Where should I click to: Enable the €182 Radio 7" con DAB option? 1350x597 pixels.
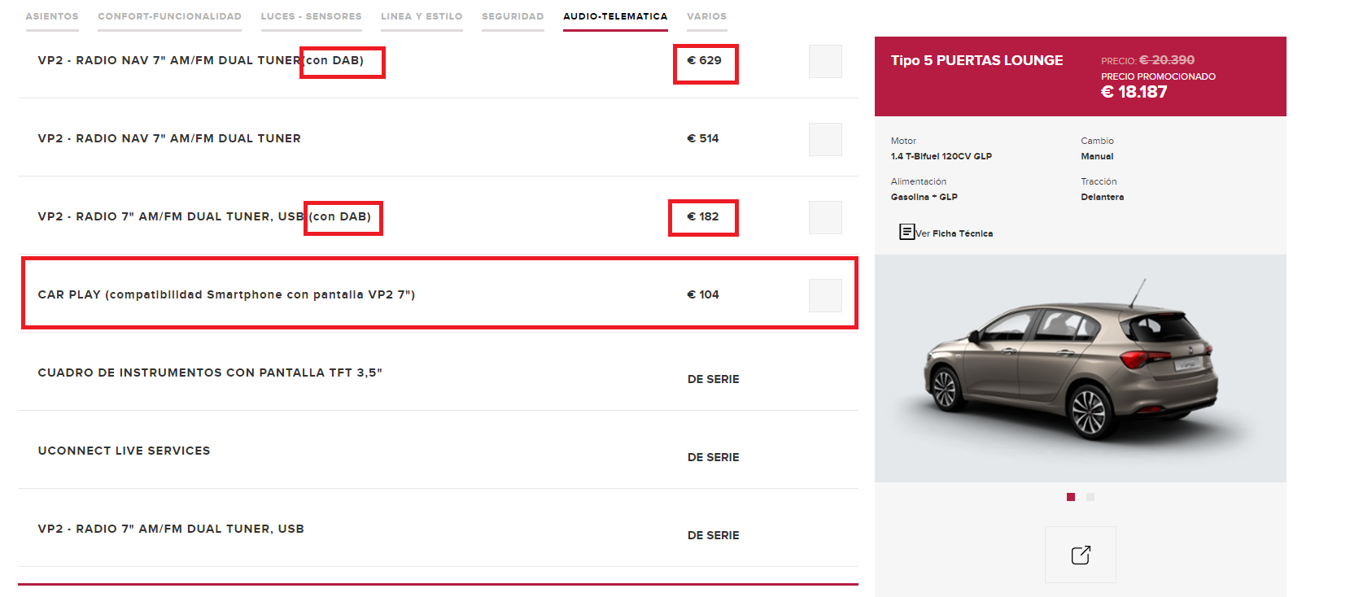825,217
